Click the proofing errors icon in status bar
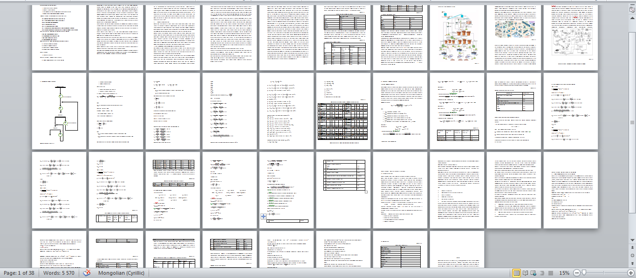 (x=87, y=273)
